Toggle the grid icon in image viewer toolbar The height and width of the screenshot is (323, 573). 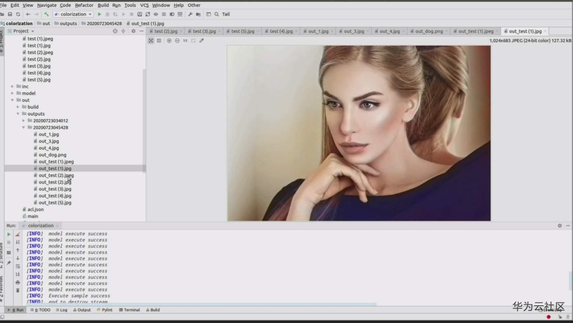(159, 40)
